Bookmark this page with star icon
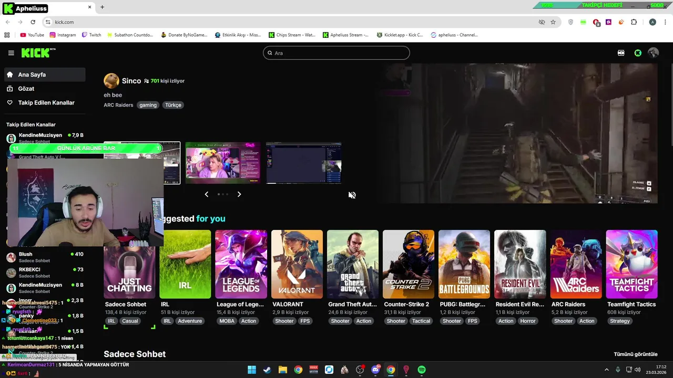This screenshot has height=378, width=673. (x=553, y=22)
